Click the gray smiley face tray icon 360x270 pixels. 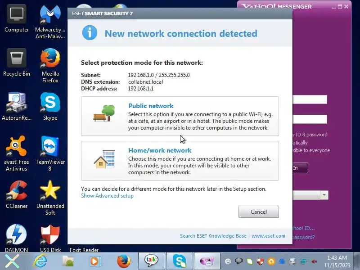coord(228,261)
